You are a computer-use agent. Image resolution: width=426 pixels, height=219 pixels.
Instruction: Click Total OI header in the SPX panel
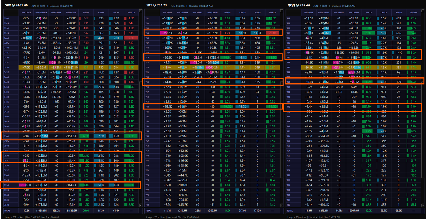coord(130,12)
